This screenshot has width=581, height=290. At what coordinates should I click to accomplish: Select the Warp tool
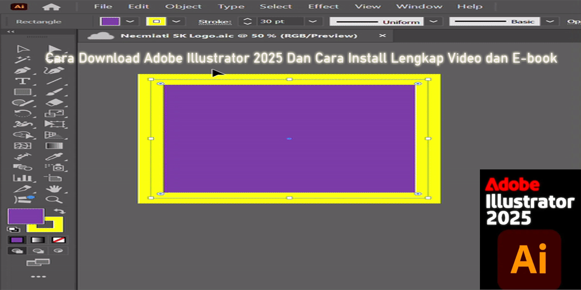click(22, 124)
